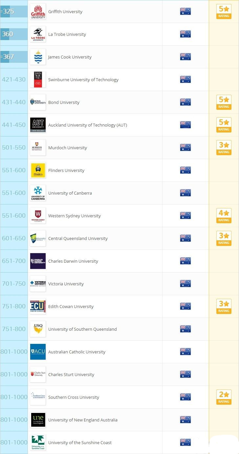The image size is (239, 454).
Task: Click University of Southern Queensland name
Action: pyautogui.click(x=82, y=329)
